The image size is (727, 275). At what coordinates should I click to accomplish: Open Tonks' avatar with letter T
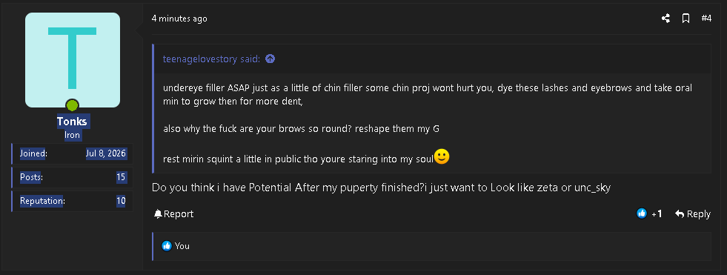(x=73, y=60)
